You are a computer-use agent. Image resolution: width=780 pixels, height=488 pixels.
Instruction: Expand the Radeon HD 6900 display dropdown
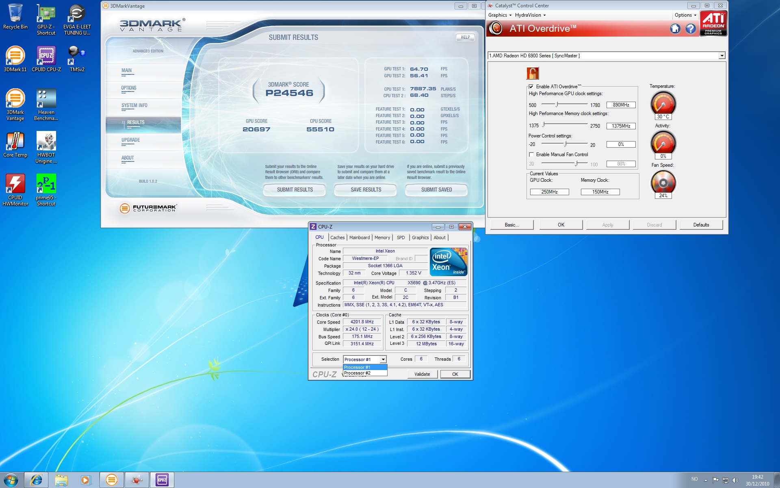[x=722, y=56]
